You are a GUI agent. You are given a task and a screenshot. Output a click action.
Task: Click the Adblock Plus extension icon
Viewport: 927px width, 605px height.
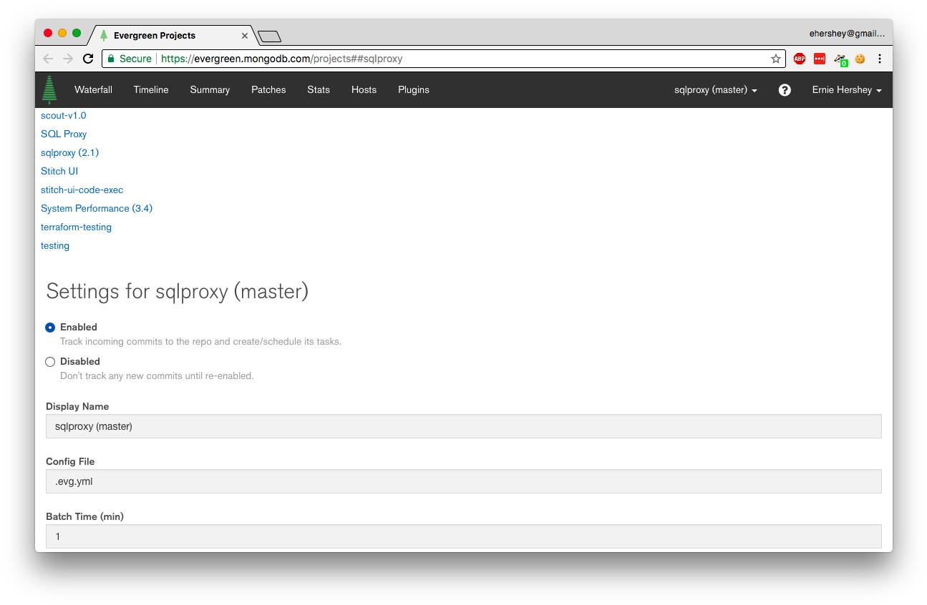tap(800, 59)
